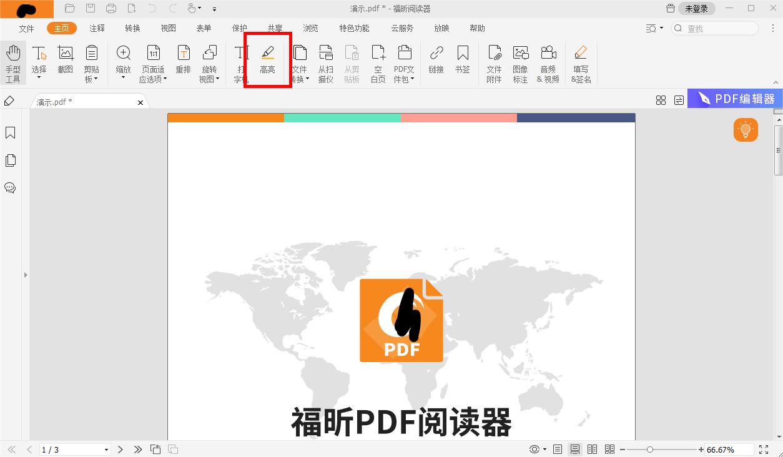Toggle the page thumbnails panel
783x457 pixels.
(10, 160)
